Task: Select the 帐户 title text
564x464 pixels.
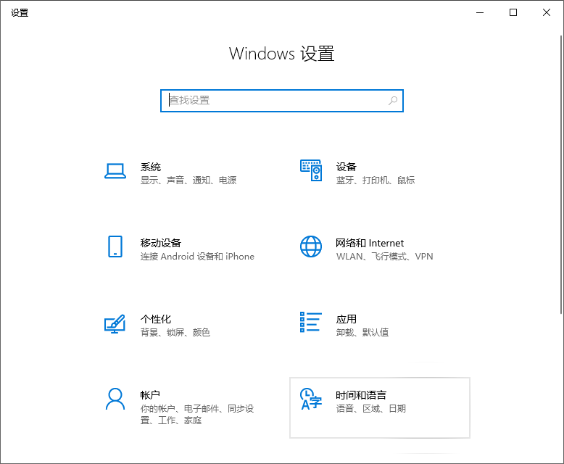Action: (x=150, y=395)
